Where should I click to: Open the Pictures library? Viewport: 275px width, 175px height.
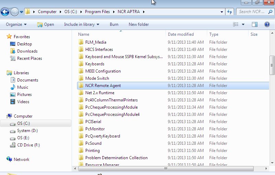coord(24,95)
